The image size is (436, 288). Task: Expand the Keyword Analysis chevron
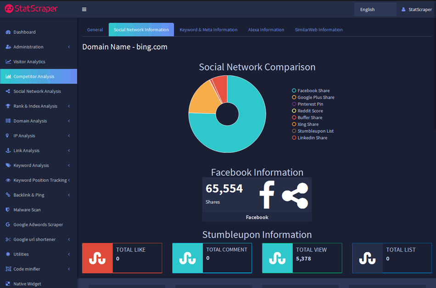(x=69, y=165)
